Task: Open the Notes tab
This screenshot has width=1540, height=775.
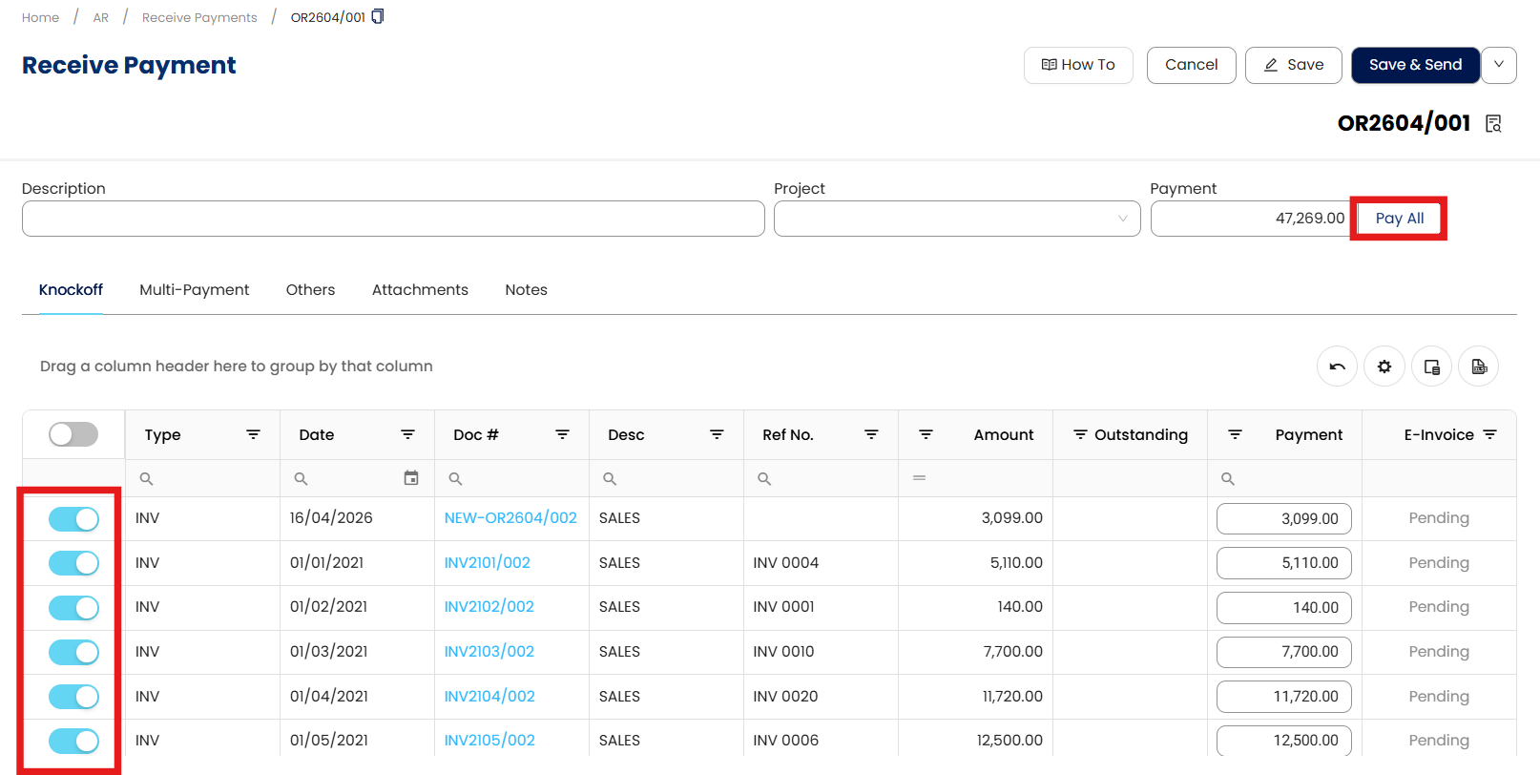Action: coord(527,290)
